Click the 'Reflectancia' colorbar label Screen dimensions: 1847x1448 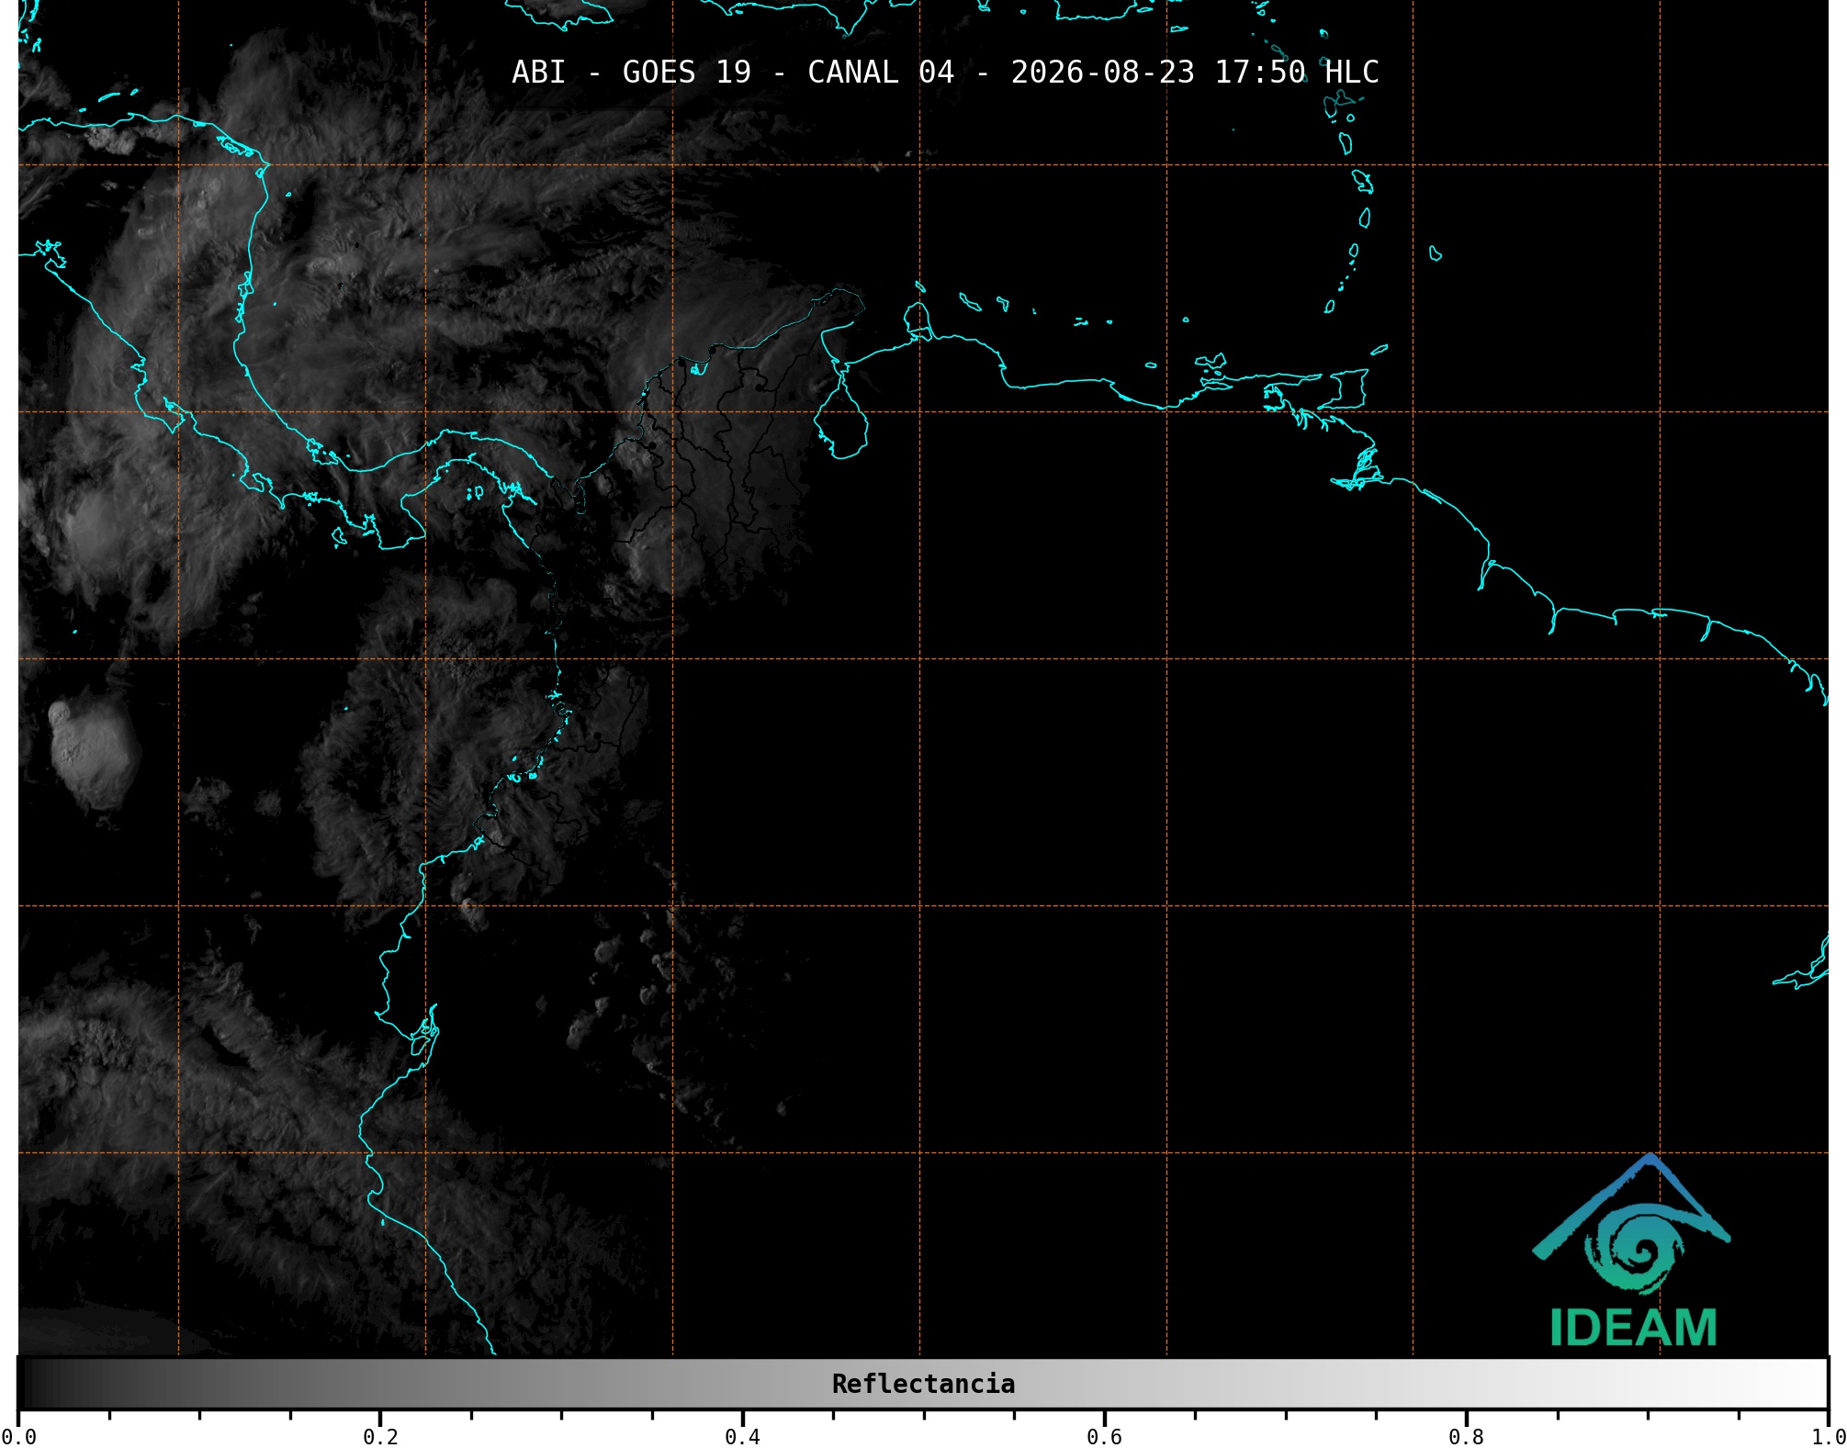pyautogui.click(x=923, y=1384)
